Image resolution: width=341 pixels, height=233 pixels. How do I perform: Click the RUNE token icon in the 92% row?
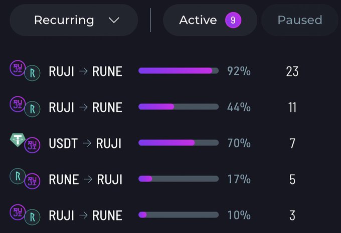click(x=32, y=72)
